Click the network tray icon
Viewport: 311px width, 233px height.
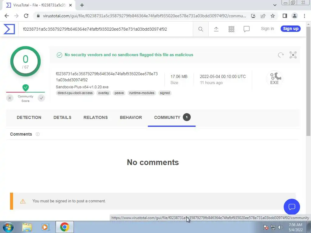point(273,227)
